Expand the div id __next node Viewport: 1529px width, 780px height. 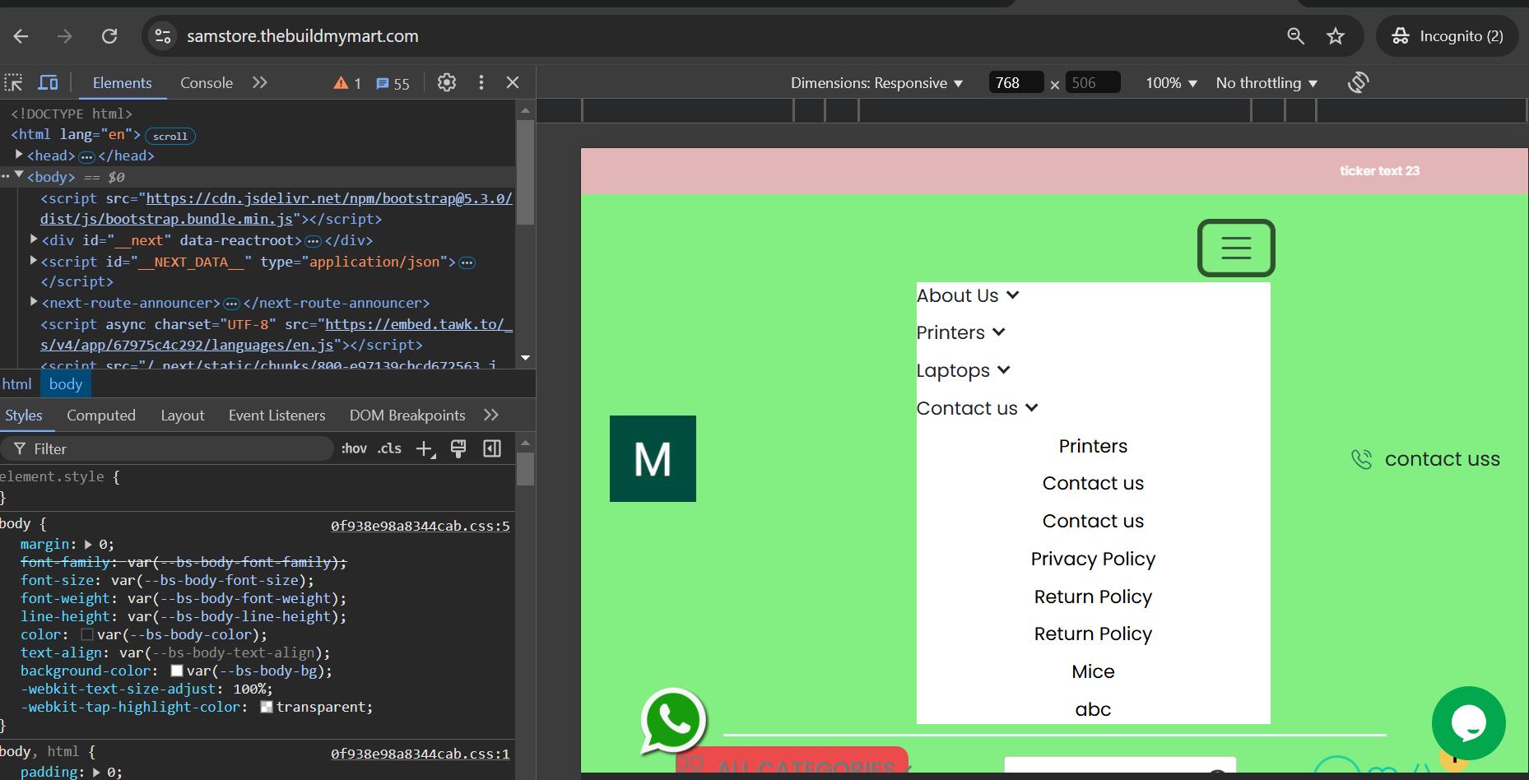coord(34,239)
